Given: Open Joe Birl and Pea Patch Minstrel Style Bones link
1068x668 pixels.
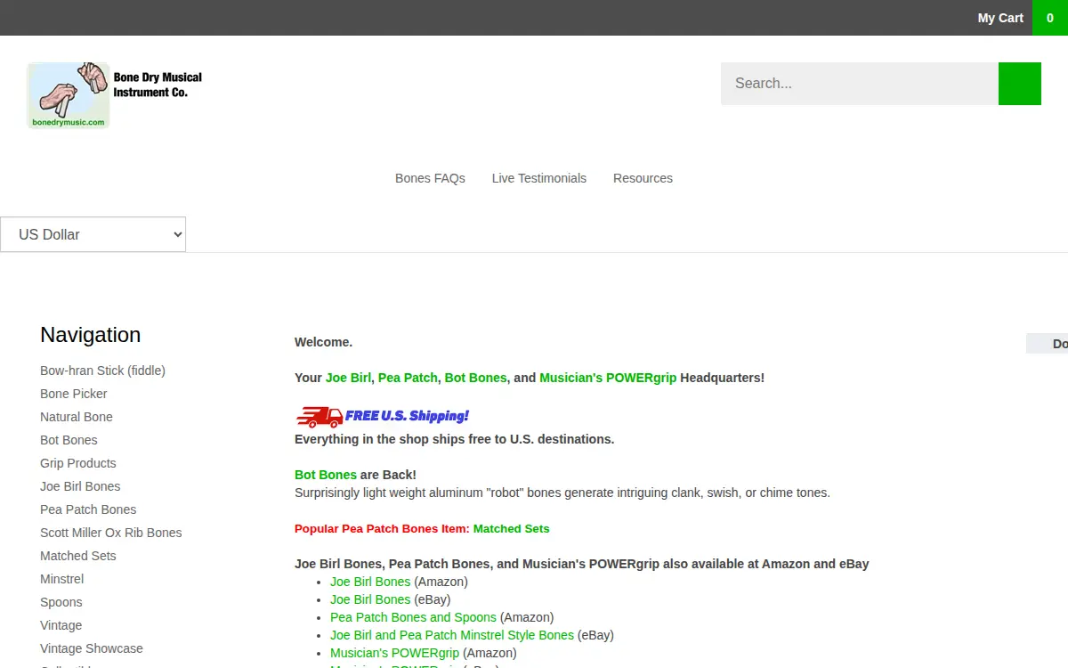Looking at the screenshot, I should [452, 635].
